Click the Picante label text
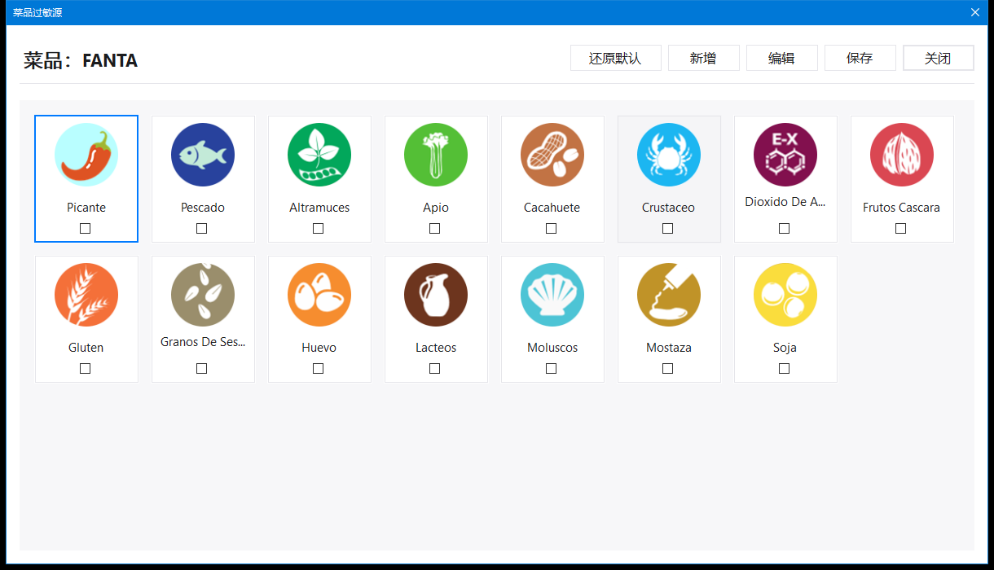Image resolution: width=994 pixels, height=570 pixels. (x=86, y=208)
